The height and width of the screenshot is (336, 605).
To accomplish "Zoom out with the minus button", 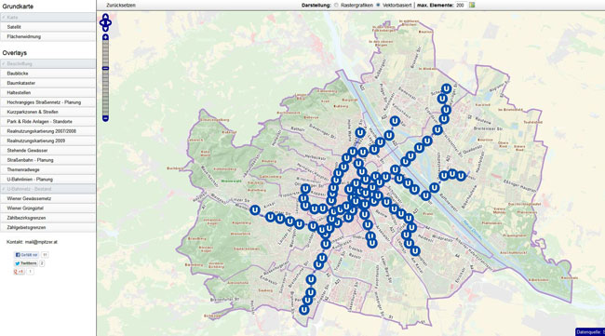I will pos(105,118).
